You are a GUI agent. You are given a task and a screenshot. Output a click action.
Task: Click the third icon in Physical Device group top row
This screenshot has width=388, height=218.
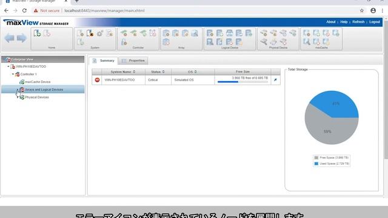click(283, 33)
